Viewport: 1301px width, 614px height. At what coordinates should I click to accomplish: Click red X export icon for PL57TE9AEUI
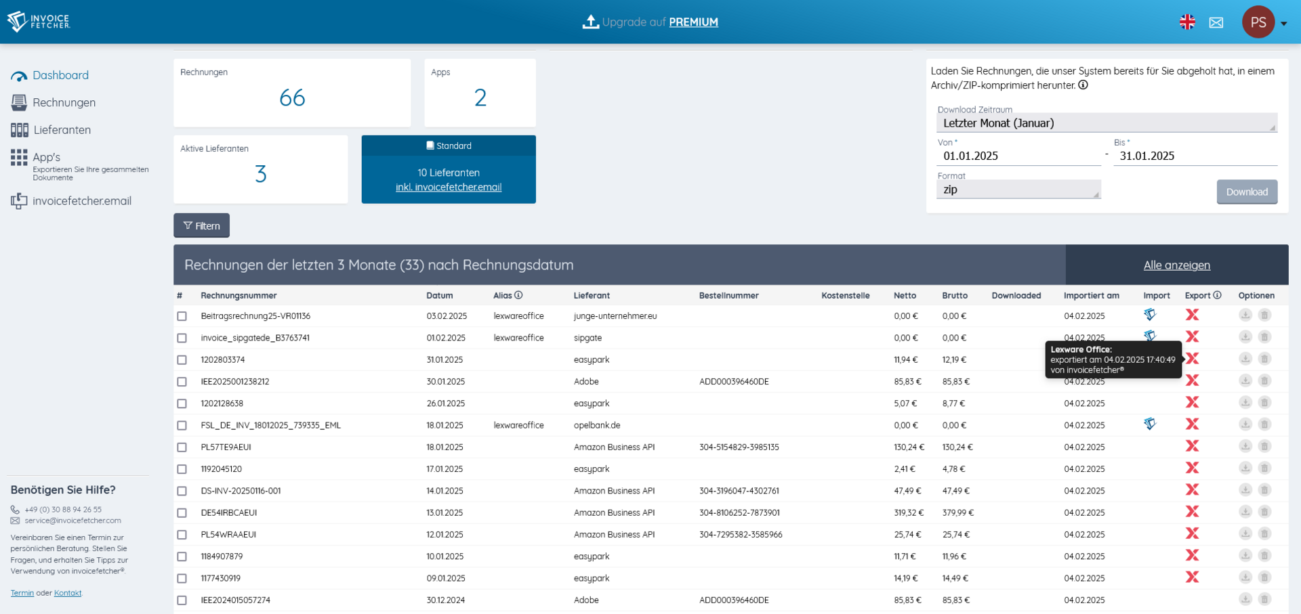[x=1192, y=446]
